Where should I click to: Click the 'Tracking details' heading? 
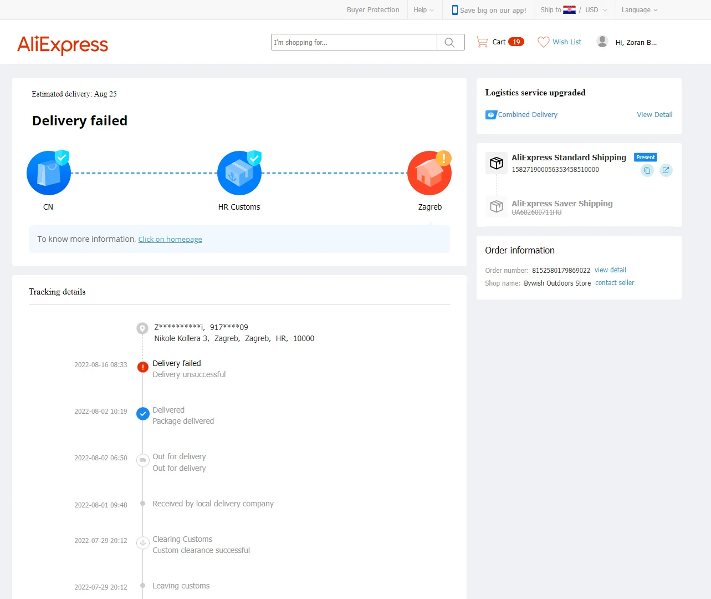57,292
